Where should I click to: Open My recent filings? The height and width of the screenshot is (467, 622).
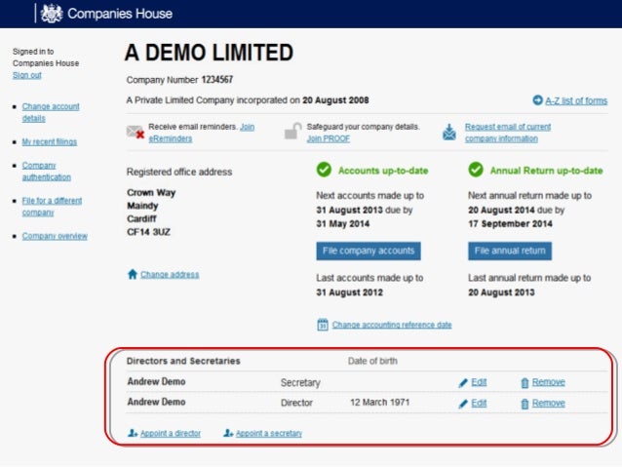pos(50,141)
